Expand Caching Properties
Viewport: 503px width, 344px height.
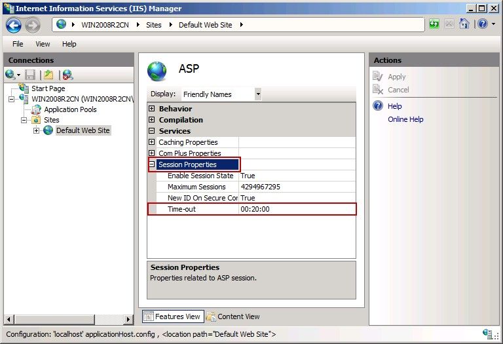[x=152, y=142]
